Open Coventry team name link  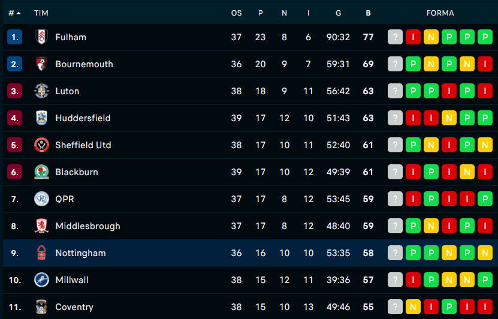pyautogui.click(x=74, y=307)
